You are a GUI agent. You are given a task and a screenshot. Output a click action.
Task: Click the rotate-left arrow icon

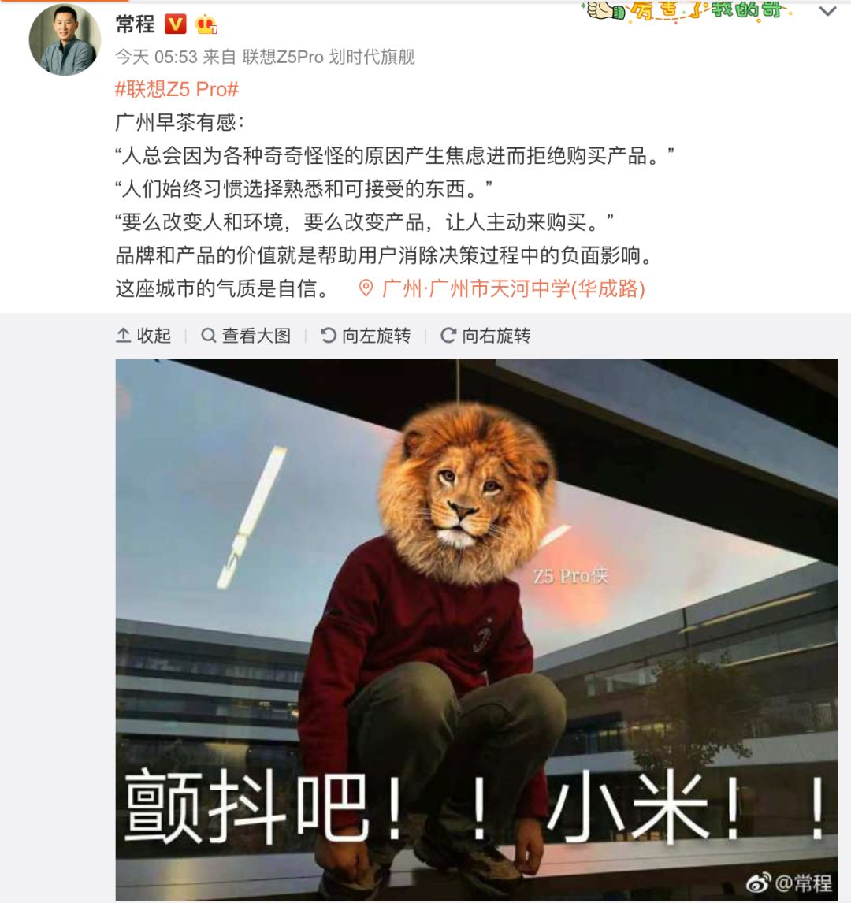click(x=329, y=335)
